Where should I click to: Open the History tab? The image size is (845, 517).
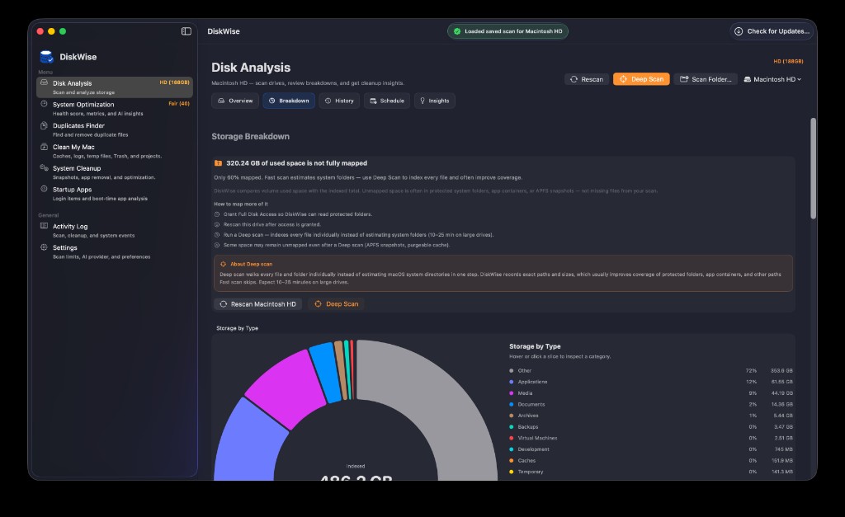pos(339,101)
